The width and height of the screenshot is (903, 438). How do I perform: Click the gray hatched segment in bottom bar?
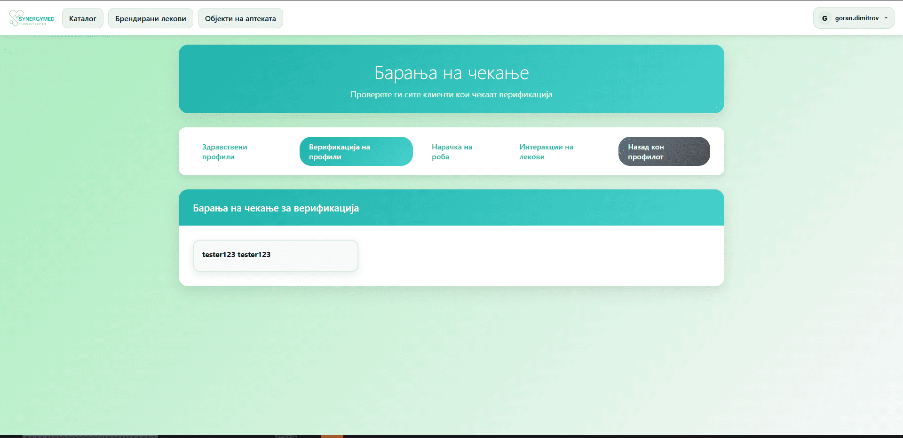[89, 436]
